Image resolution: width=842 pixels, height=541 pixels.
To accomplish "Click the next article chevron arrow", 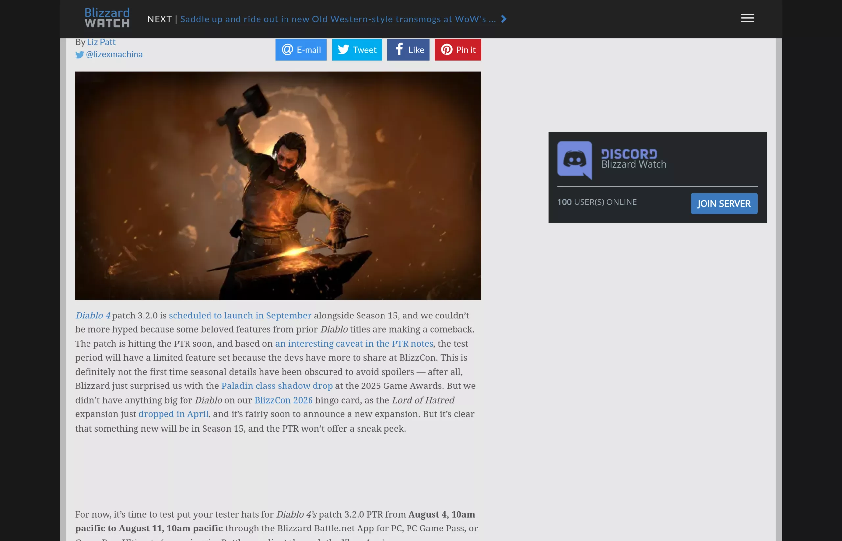I will tap(504, 19).
